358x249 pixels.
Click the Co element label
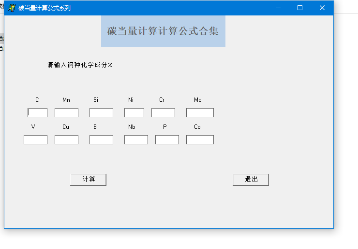coord(197,127)
